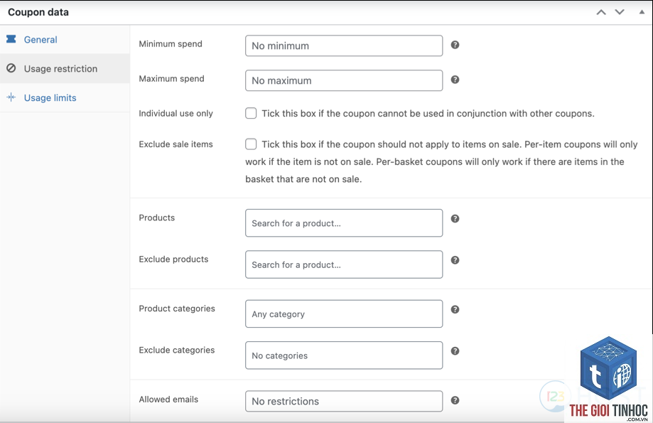The image size is (653, 423).
Task: Enable the Individual use only checkbox
Action: tap(251, 113)
